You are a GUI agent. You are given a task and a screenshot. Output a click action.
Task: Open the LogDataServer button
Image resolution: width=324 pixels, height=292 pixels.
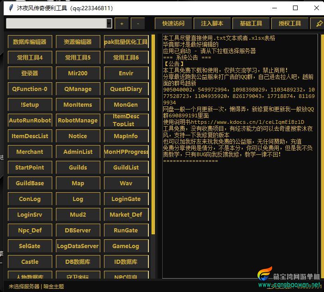78,246
